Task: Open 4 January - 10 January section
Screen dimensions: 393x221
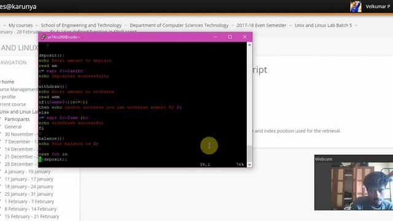Action: click(x=27, y=172)
